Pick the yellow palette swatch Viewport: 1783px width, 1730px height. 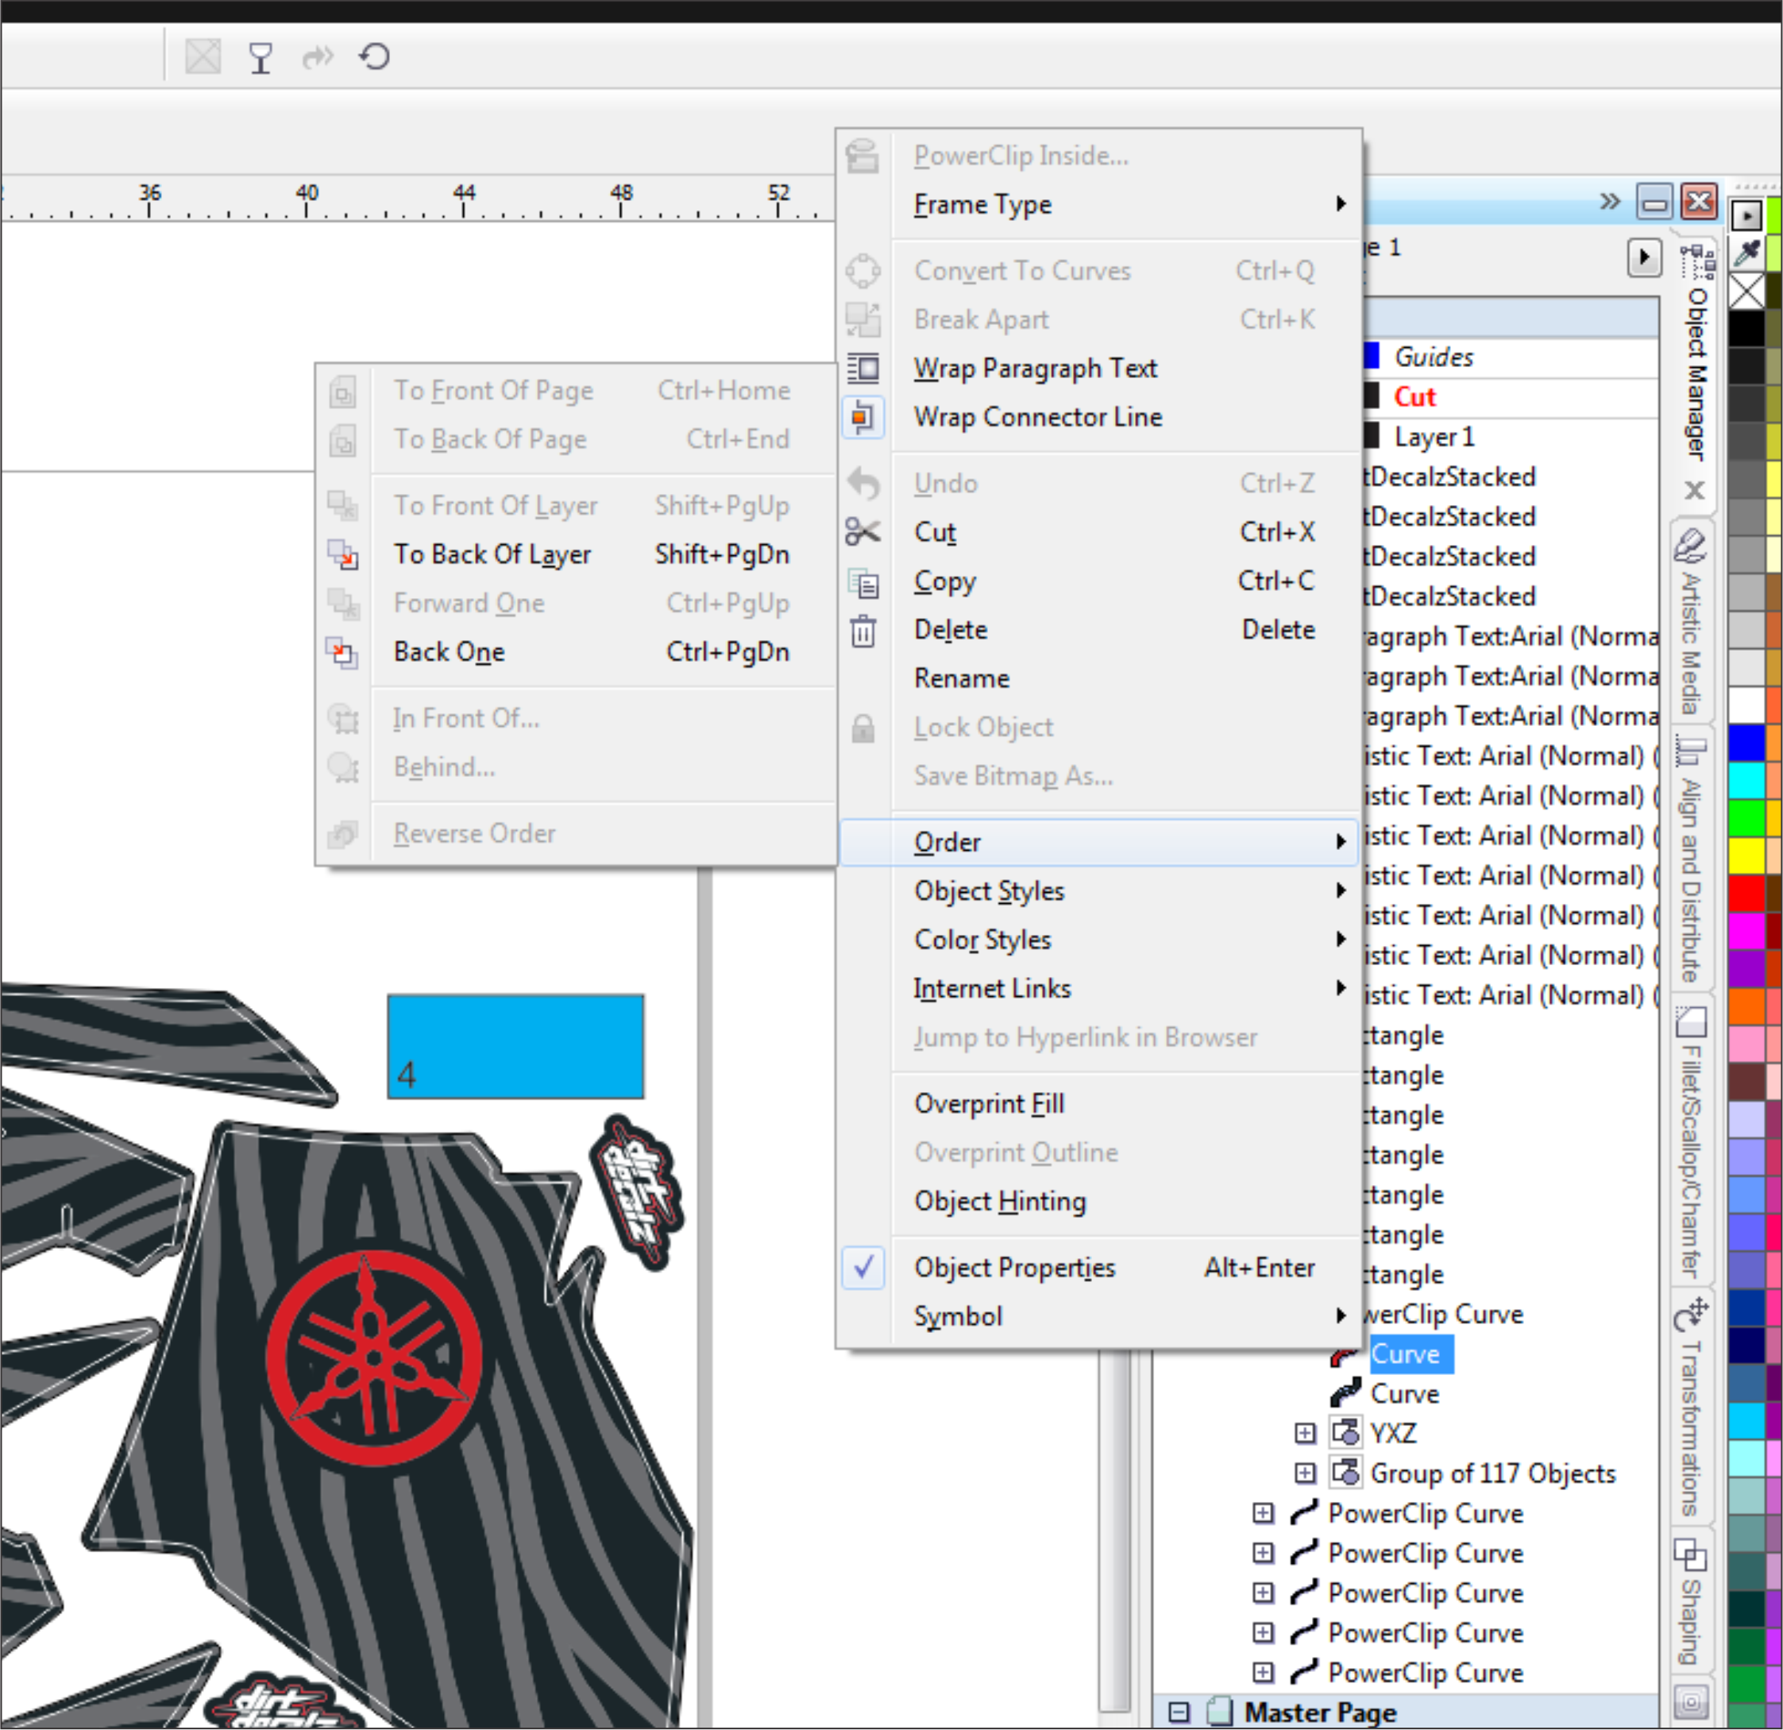tap(1746, 856)
